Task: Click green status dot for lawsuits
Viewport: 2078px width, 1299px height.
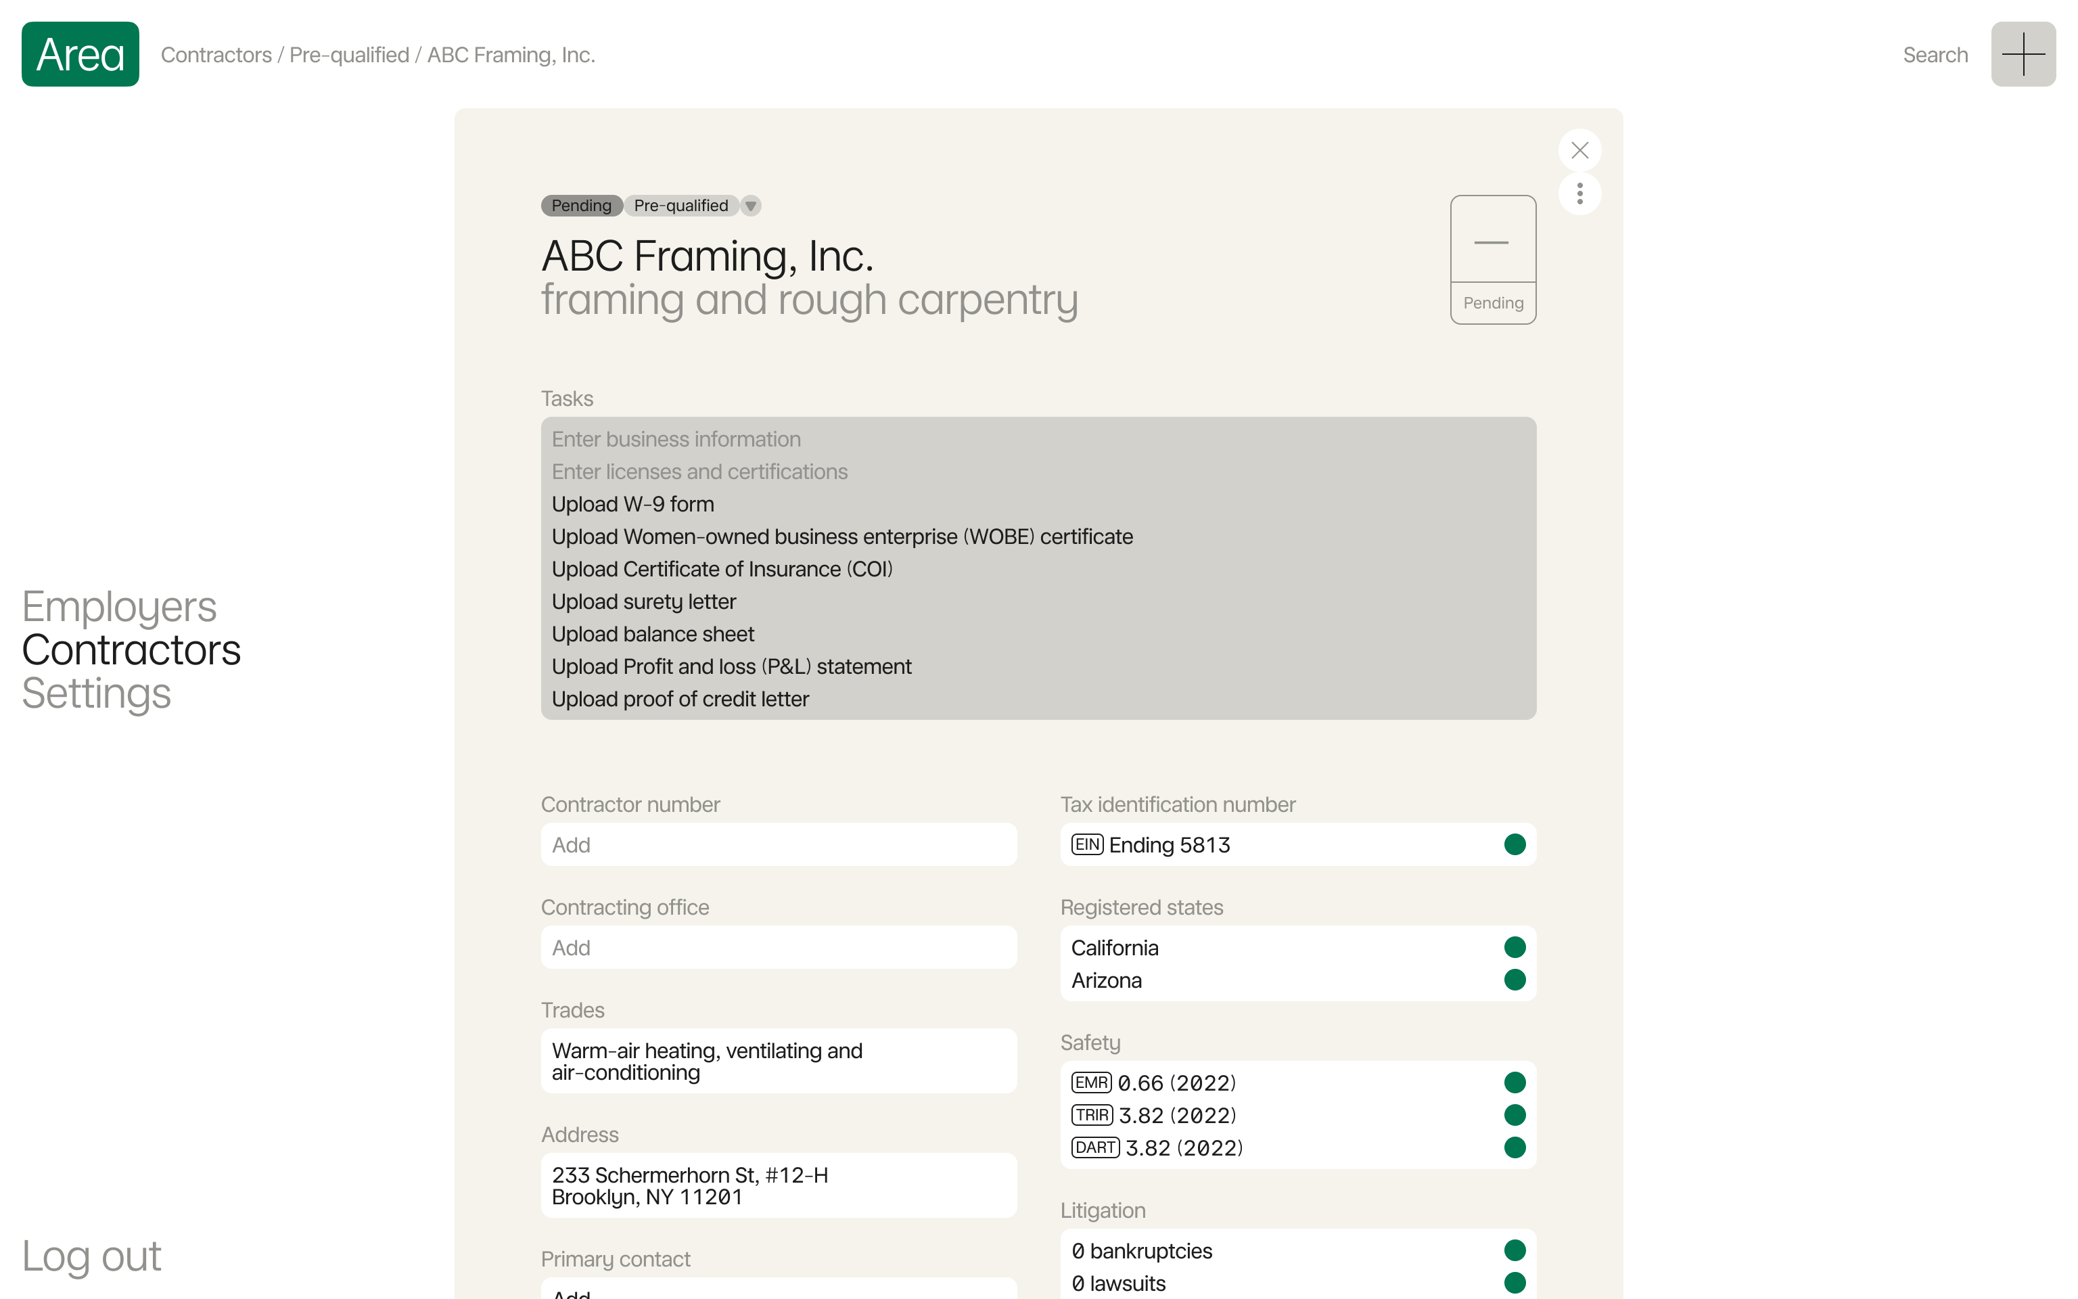Action: [x=1515, y=1283]
